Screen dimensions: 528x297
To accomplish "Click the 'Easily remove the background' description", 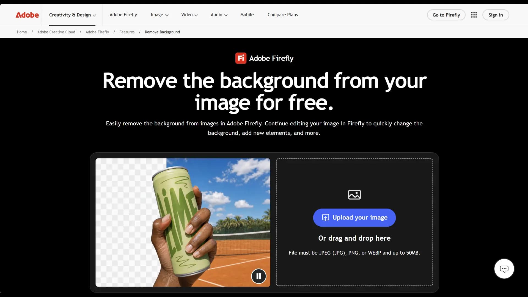I will pyautogui.click(x=264, y=128).
